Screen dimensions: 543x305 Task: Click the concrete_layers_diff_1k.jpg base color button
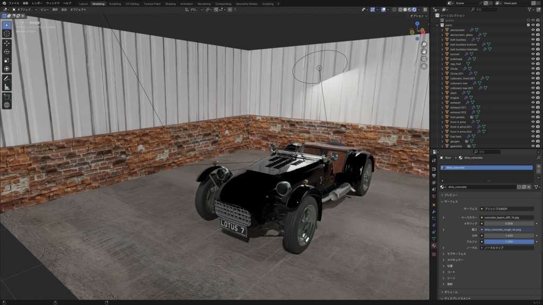[506, 218]
